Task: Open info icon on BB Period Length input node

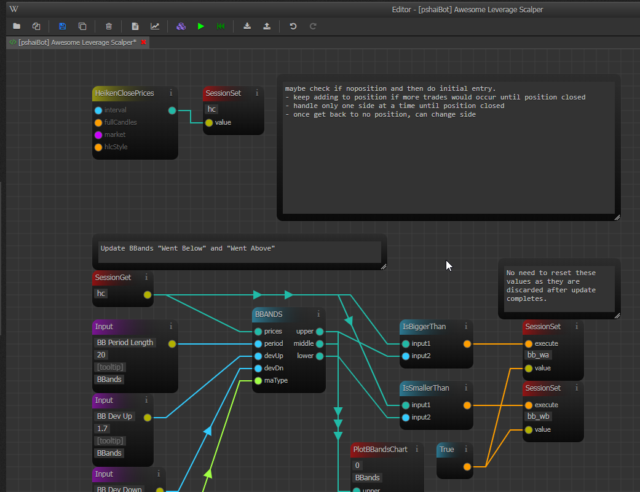Action: point(171,326)
